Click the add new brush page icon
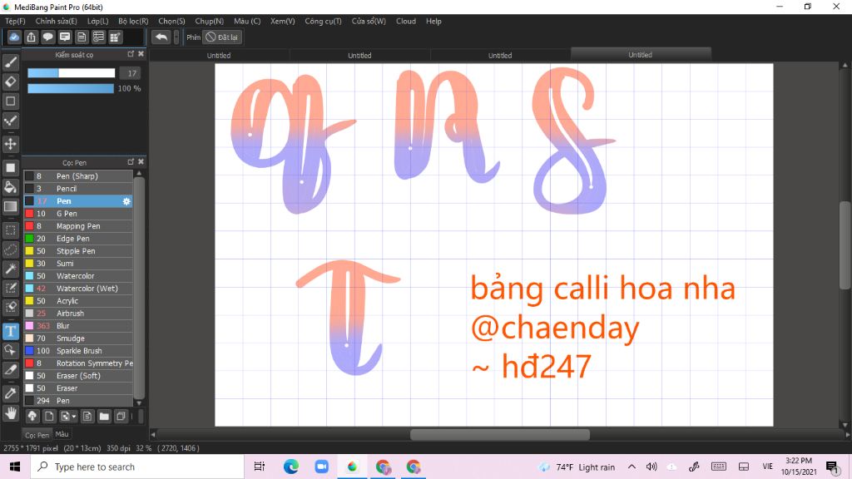Screen dimensions: 852x479 [49, 417]
